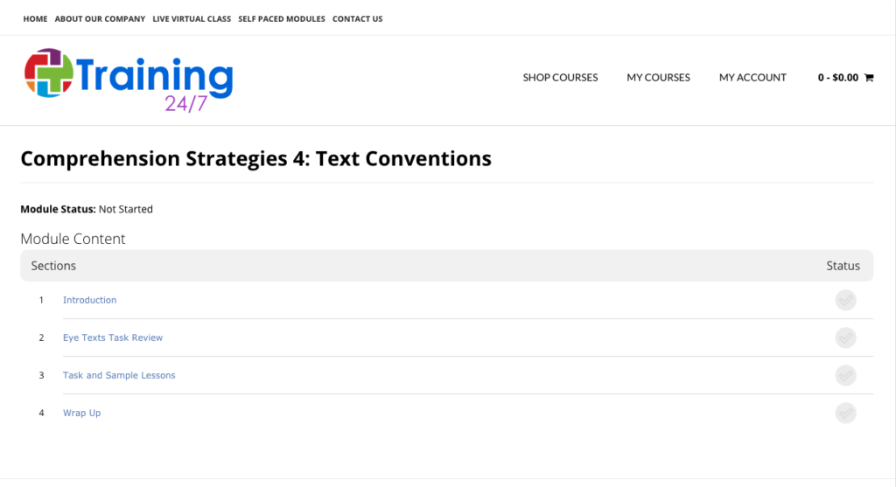The height and width of the screenshot is (487, 896).
Task: Open the Home menu item
Action: coord(35,18)
